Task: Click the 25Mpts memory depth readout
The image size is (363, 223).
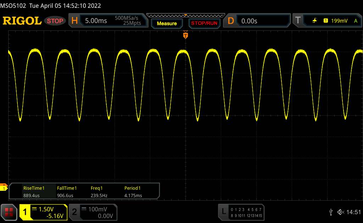Action: point(132,23)
